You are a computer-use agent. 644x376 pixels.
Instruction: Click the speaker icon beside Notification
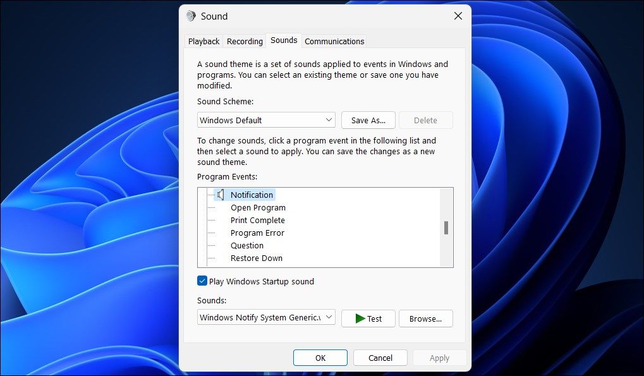pyautogui.click(x=220, y=195)
